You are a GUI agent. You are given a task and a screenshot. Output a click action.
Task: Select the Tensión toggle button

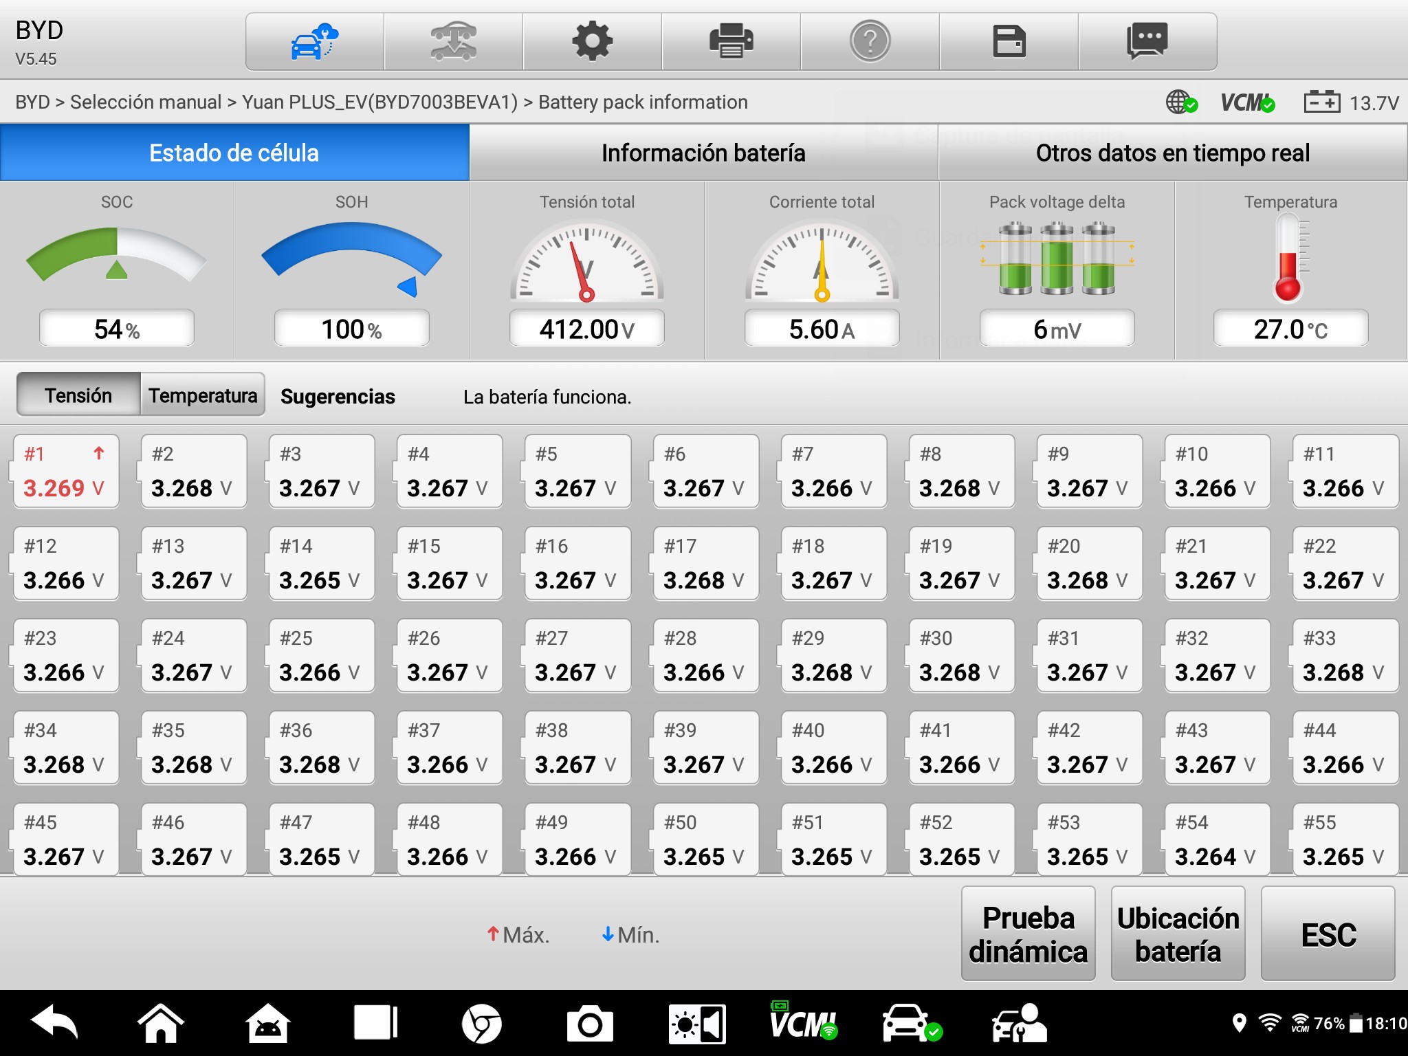(x=78, y=395)
